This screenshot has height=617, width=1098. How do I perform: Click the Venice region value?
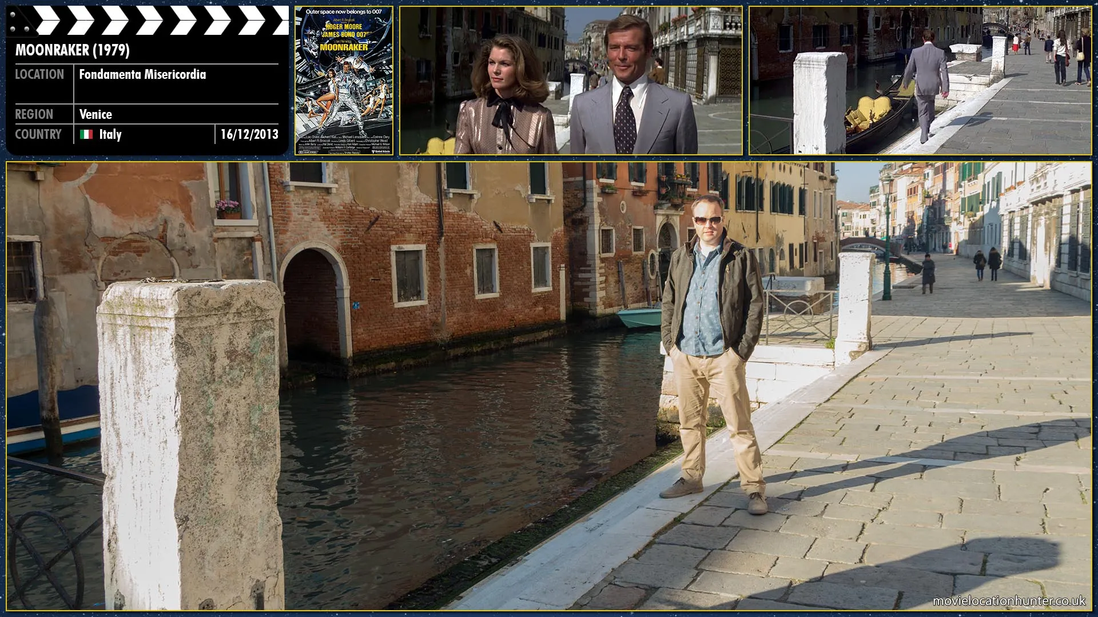pyautogui.click(x=96, y=114)
